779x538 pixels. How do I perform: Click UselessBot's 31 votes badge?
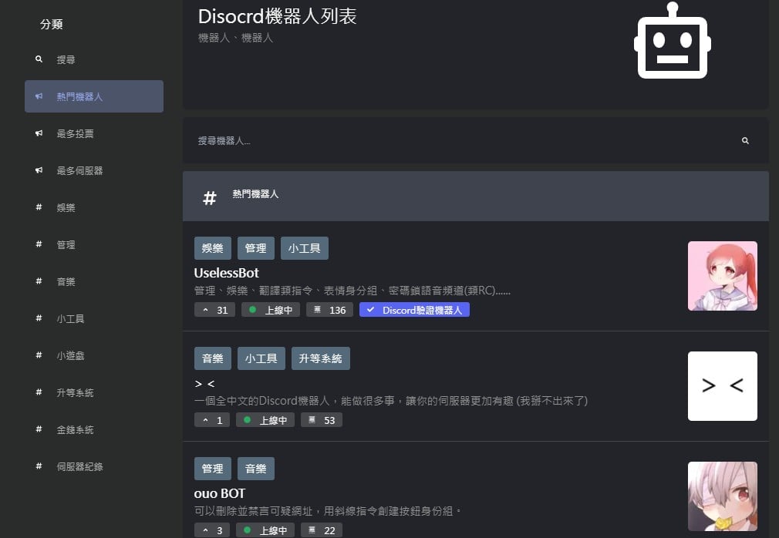coord(214,310)
